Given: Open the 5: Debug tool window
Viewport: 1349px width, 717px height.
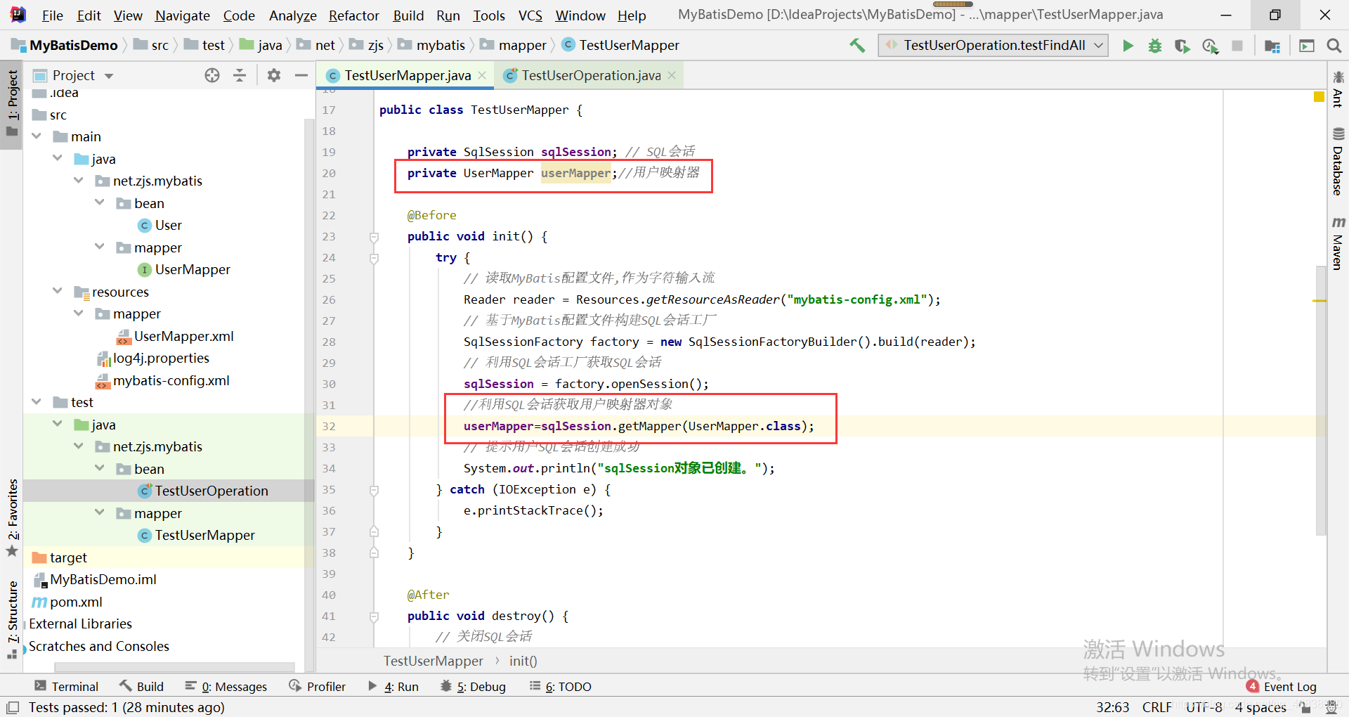Looking at the screenshot, I should [473, 686].
